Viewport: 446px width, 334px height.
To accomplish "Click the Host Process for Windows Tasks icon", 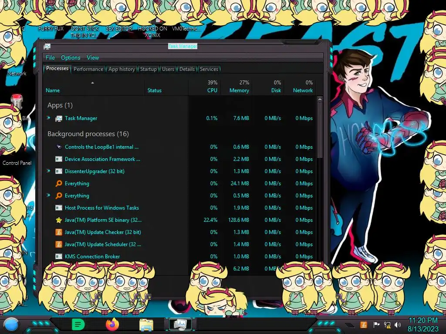I will (x=59, y=208).
